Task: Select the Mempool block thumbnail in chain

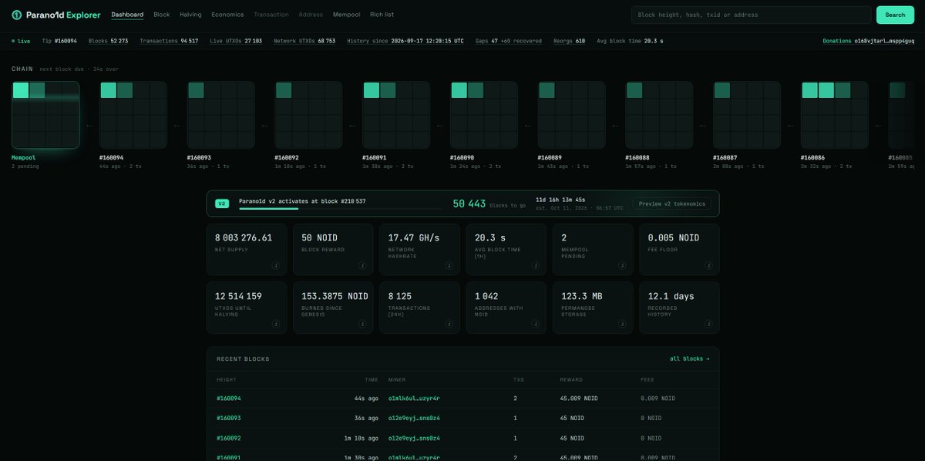Action: (45, 115)
